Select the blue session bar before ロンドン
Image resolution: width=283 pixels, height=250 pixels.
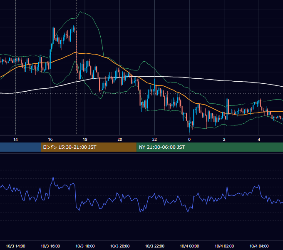point(20,147)
